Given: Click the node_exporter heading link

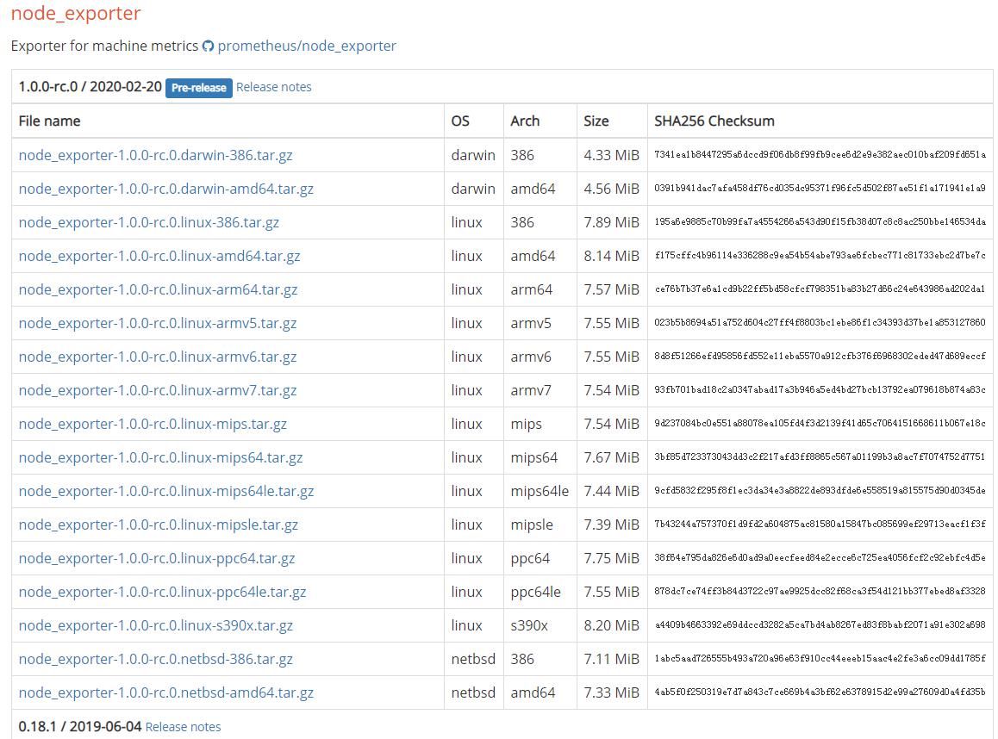Looking at the screenshot, I should (76, 13).
